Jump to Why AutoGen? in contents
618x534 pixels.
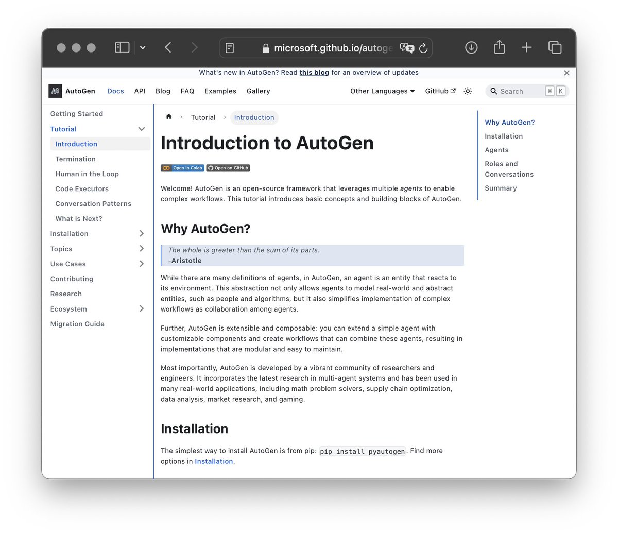(x=510, y=123)
